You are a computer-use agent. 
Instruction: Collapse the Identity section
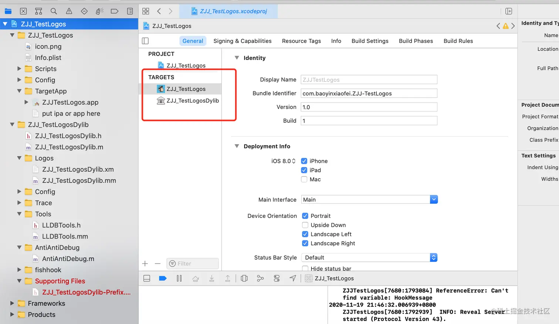[x=237, y=58]
